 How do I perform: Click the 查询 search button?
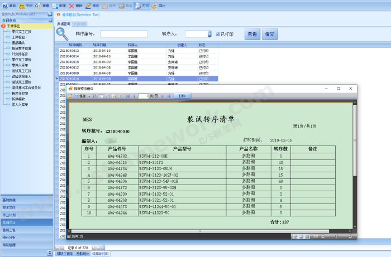click(252, 34)
